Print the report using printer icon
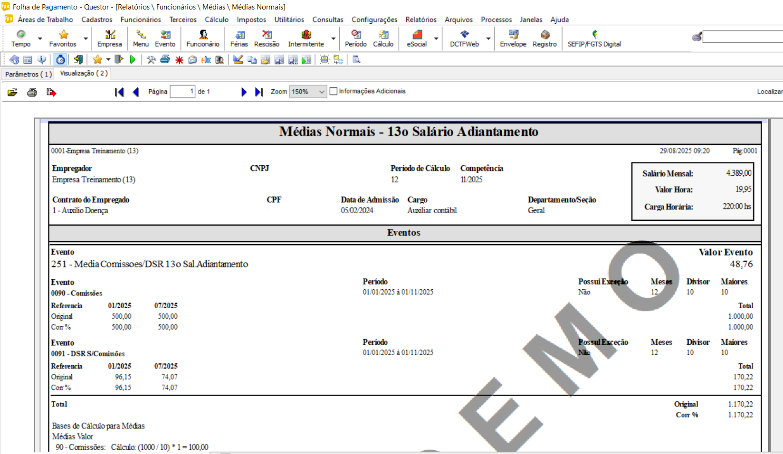This screenshot has height=454, width=783. coord(32,92)
